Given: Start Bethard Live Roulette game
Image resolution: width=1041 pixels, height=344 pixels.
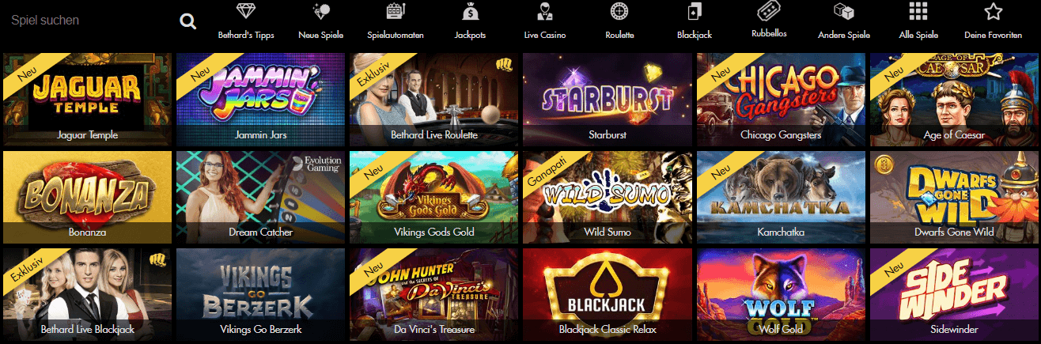Looking at the screenshot, I should point(433,99).
